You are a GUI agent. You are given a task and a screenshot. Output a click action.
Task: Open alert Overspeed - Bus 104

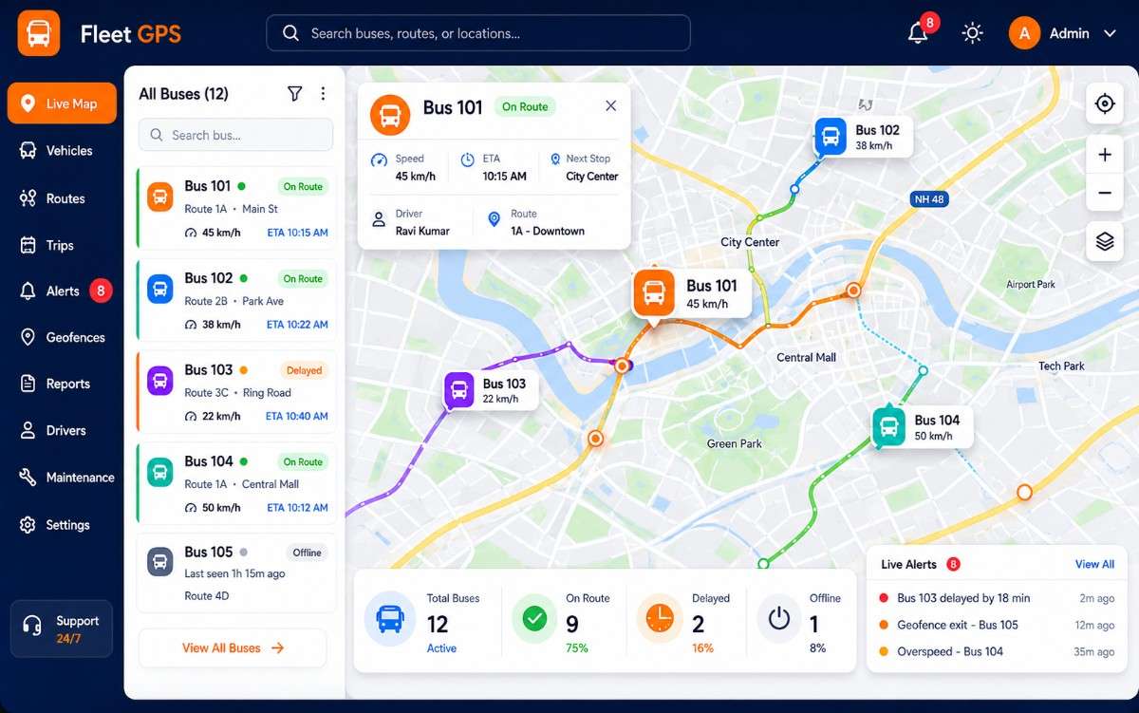(x=997, y=651)
